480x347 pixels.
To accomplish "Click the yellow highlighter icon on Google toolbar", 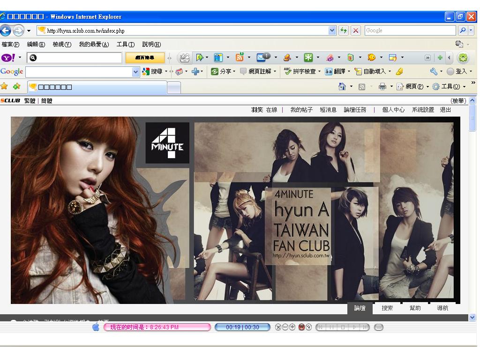I will point(399,72).
